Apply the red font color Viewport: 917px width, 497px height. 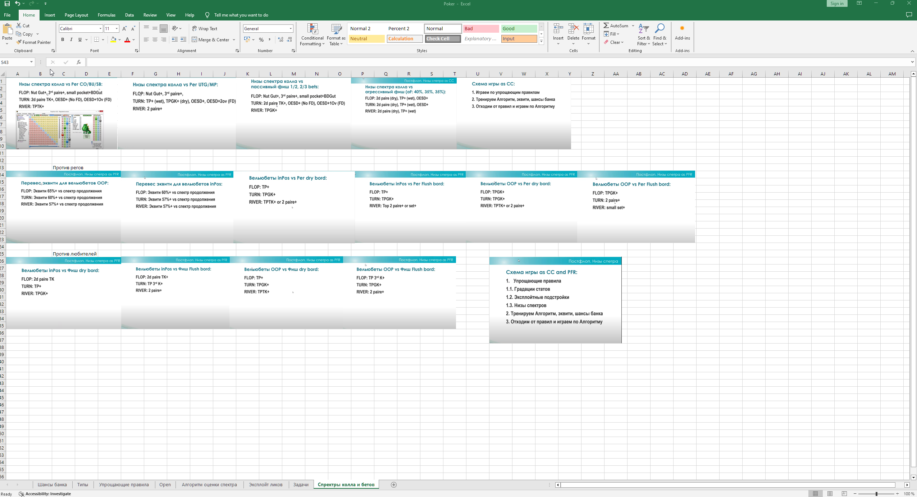[x=127, y=40]
